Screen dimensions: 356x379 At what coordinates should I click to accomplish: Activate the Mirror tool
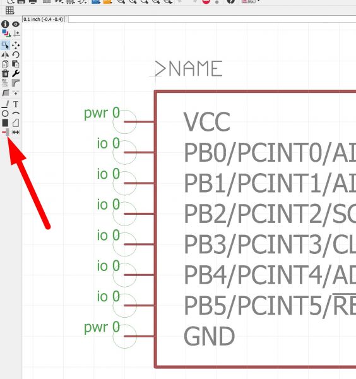(5, 54)
